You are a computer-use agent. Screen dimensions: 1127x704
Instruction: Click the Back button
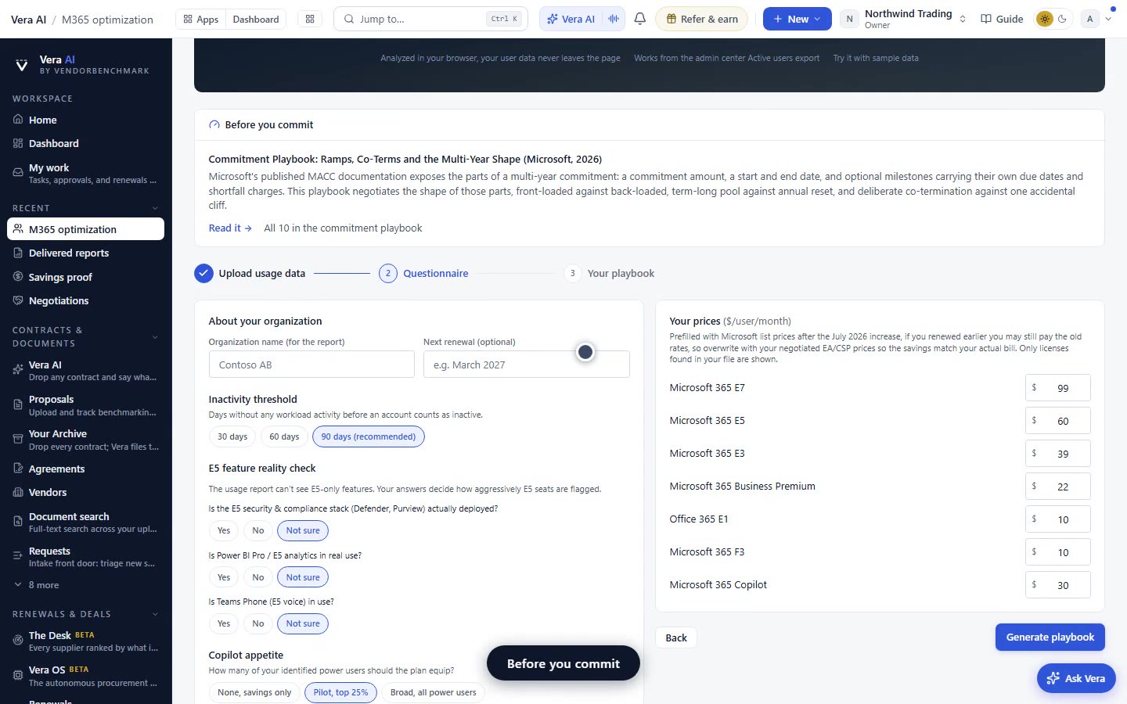click(676, 638)
